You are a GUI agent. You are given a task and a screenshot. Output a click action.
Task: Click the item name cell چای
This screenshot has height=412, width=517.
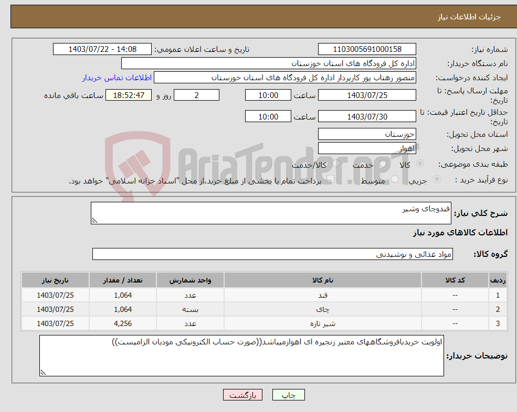pyautogui.click(x=322, y=309)
